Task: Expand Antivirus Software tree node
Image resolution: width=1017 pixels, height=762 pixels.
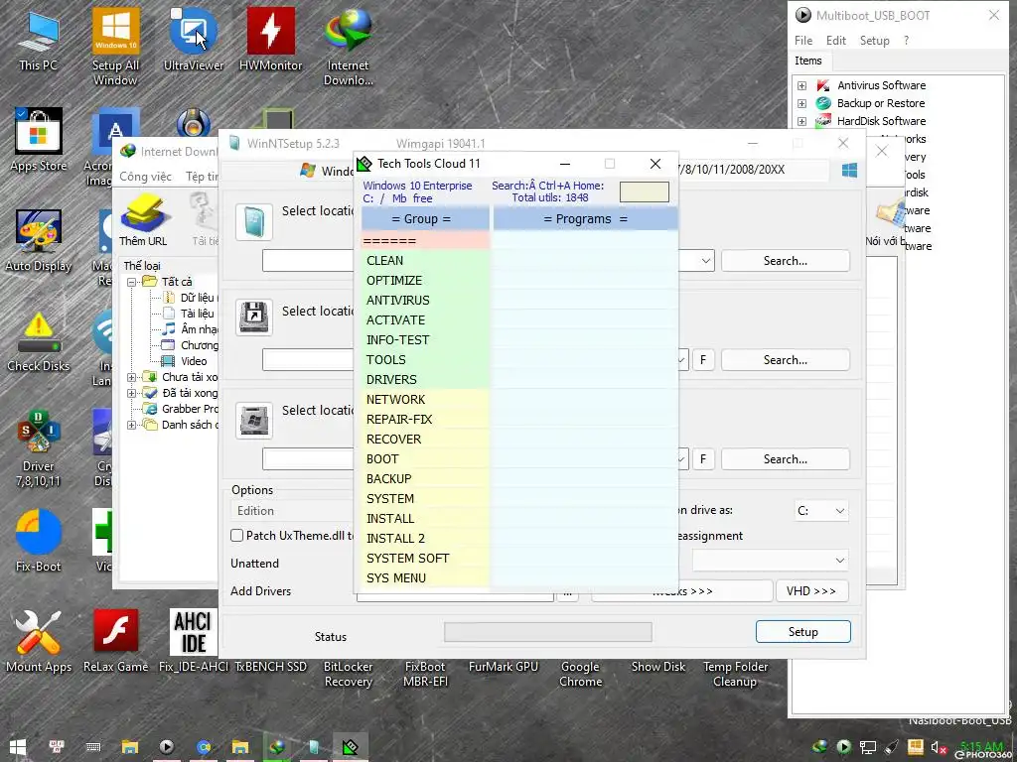Action: pos(801,85)
